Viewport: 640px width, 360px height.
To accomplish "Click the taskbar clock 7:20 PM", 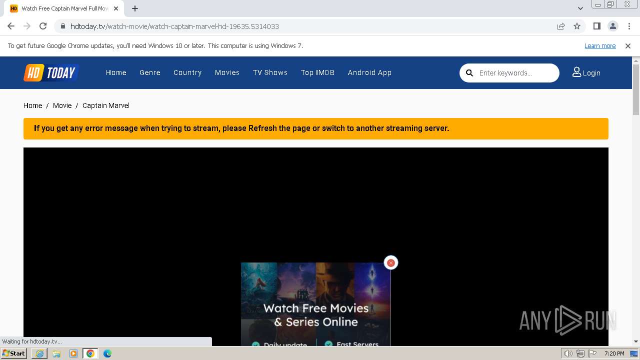I will pos(614,353).
